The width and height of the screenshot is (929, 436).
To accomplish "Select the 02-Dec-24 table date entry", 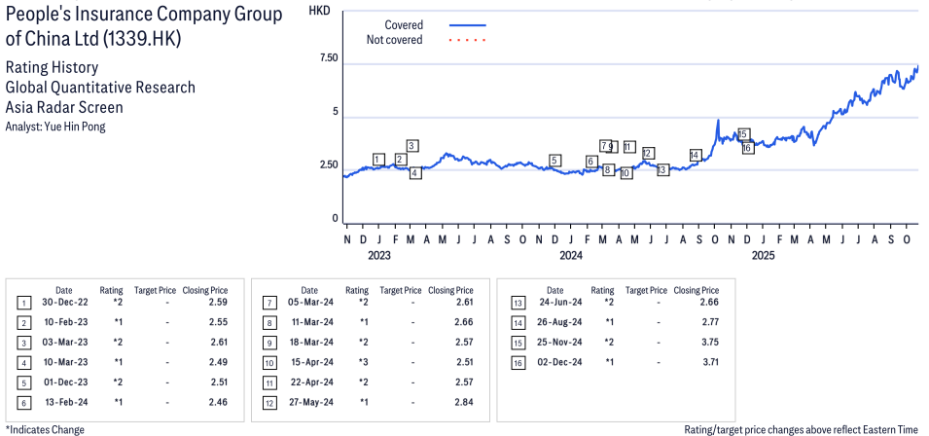I will (x=554, y=363).
